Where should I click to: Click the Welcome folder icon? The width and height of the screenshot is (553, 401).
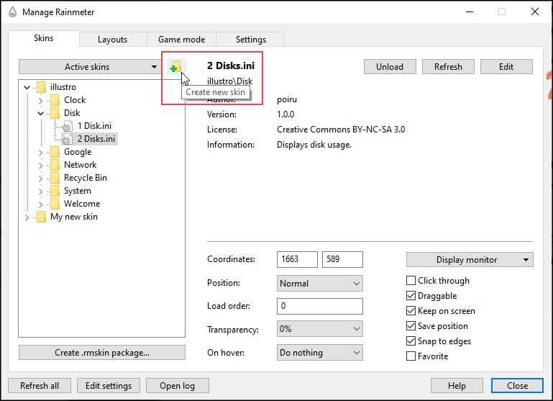click(x=55, y=204)
